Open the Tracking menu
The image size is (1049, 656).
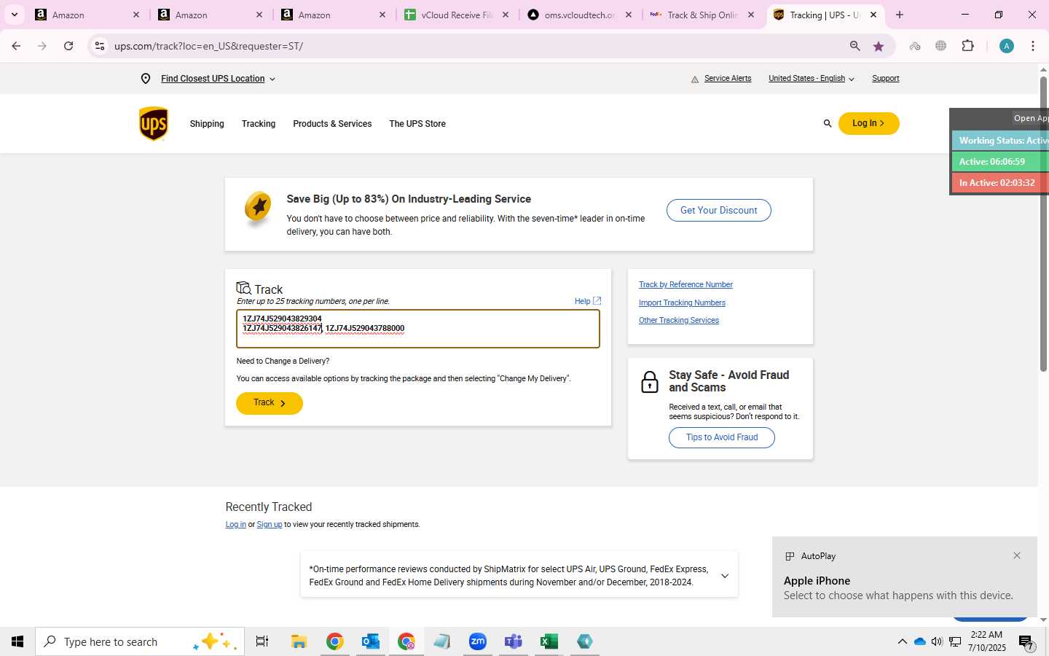click(x=259, y=124)
